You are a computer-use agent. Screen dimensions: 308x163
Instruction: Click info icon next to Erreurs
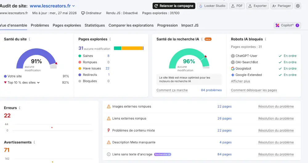[19, 108]
